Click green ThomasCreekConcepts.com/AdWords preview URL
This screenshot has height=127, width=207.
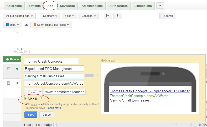(x=139, y=96)
